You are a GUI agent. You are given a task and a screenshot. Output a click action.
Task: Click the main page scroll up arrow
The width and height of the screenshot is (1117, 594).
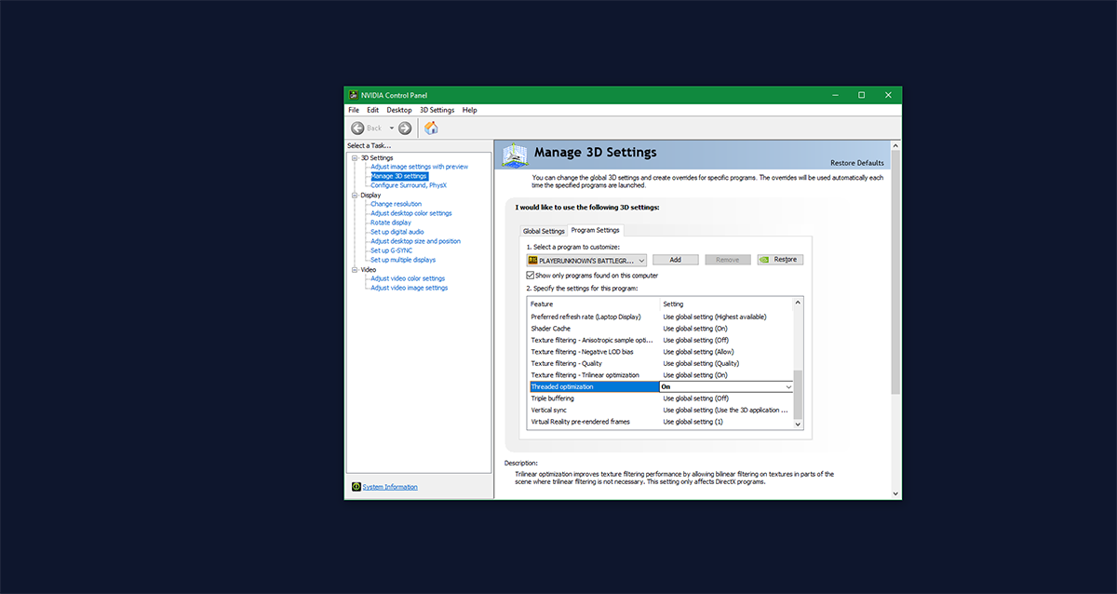[x=895, y=145]
